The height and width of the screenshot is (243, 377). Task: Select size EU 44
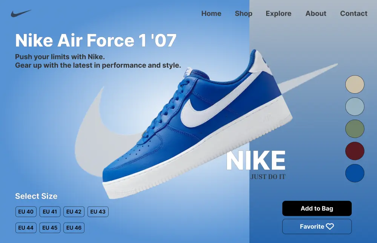26,228
